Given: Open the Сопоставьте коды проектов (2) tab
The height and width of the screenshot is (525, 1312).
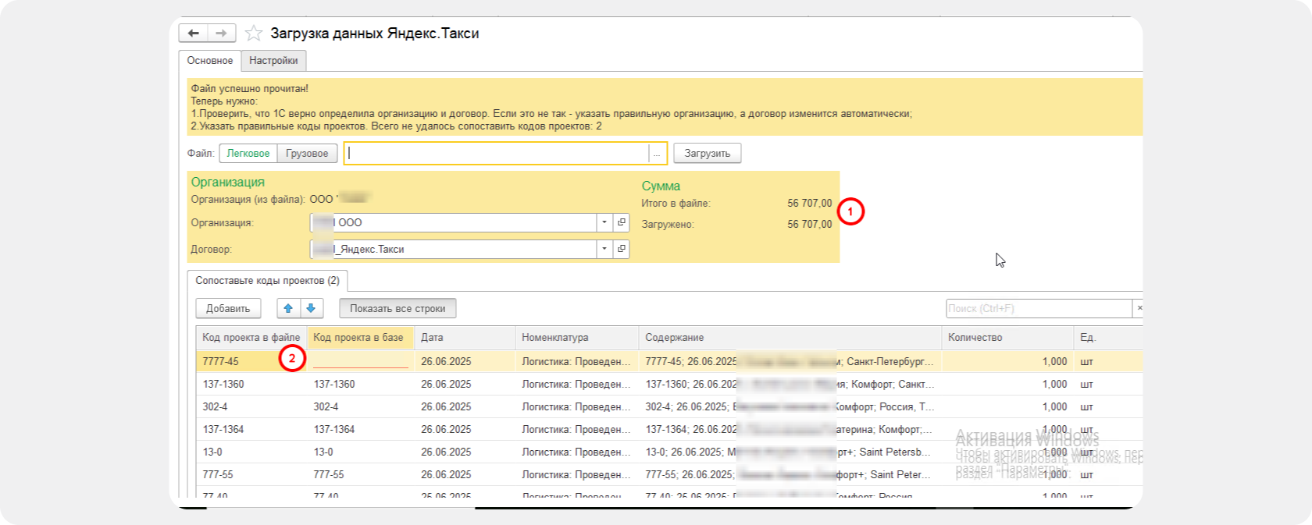Looking at the screenshot, I should 267,281.
